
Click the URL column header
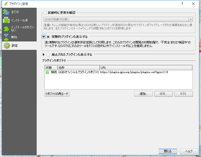pyautogui.click(x=146, y=68)
